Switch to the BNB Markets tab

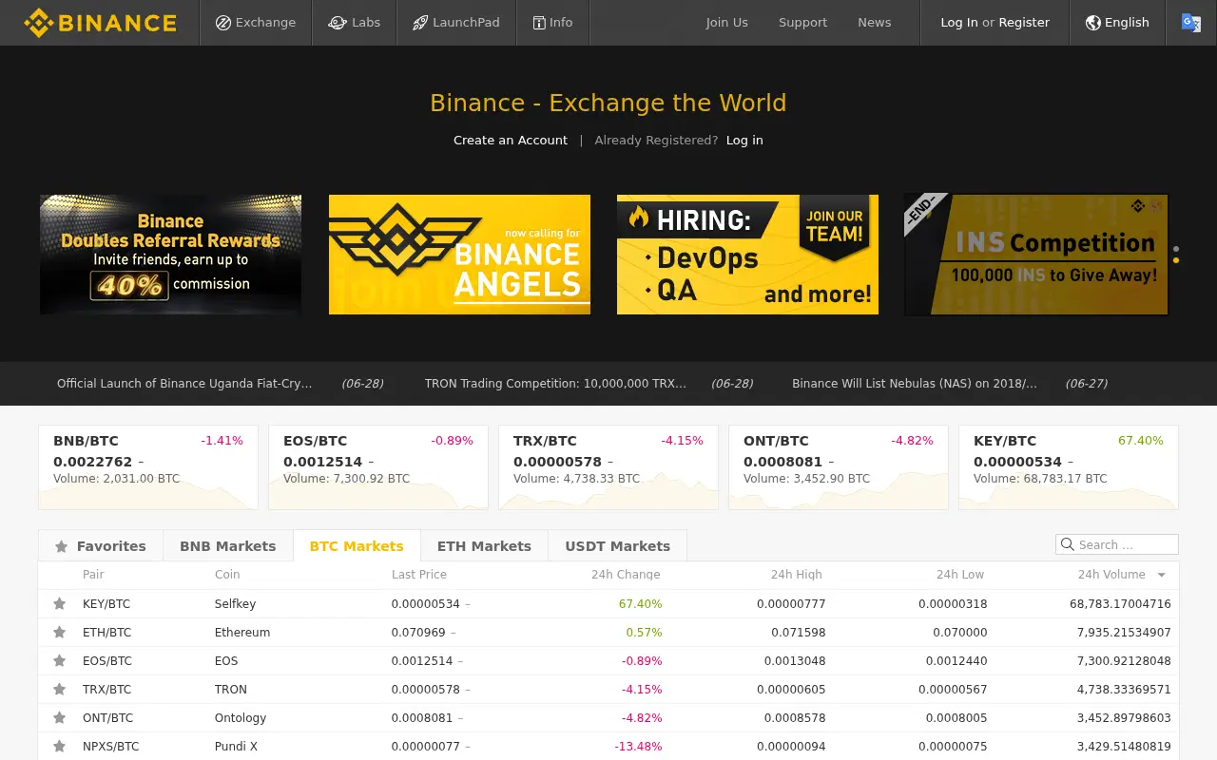tap(228, 546)
